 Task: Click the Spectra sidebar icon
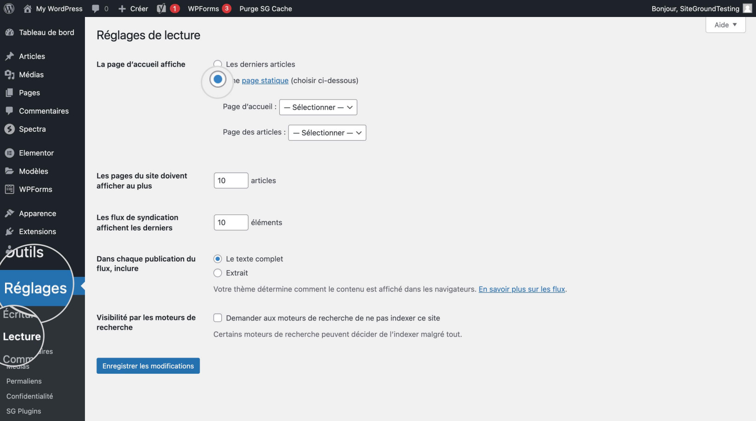click(9, 129)
